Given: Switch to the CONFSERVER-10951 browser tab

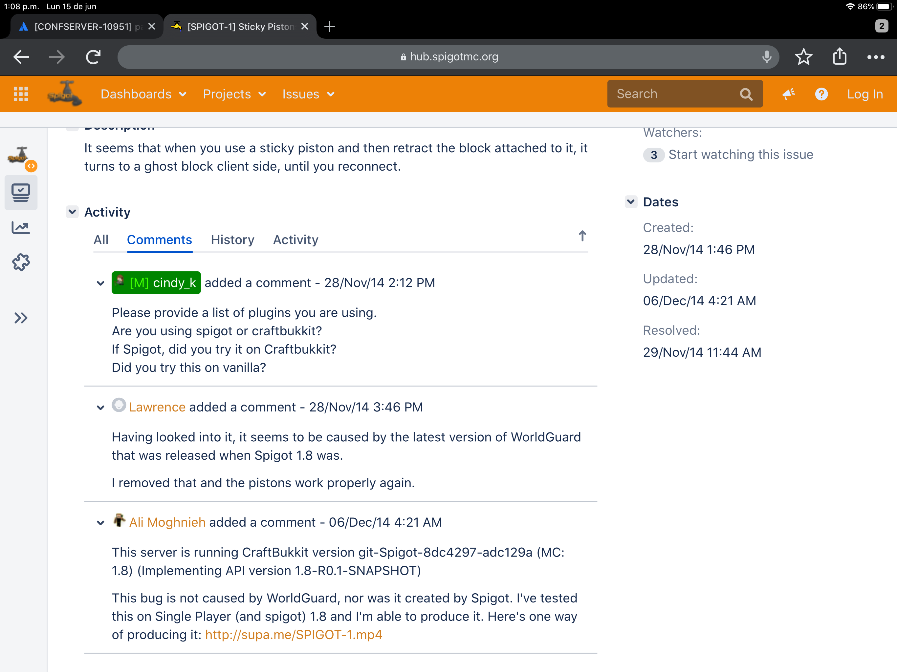Looking at the screenshot, I should (83, 27).
